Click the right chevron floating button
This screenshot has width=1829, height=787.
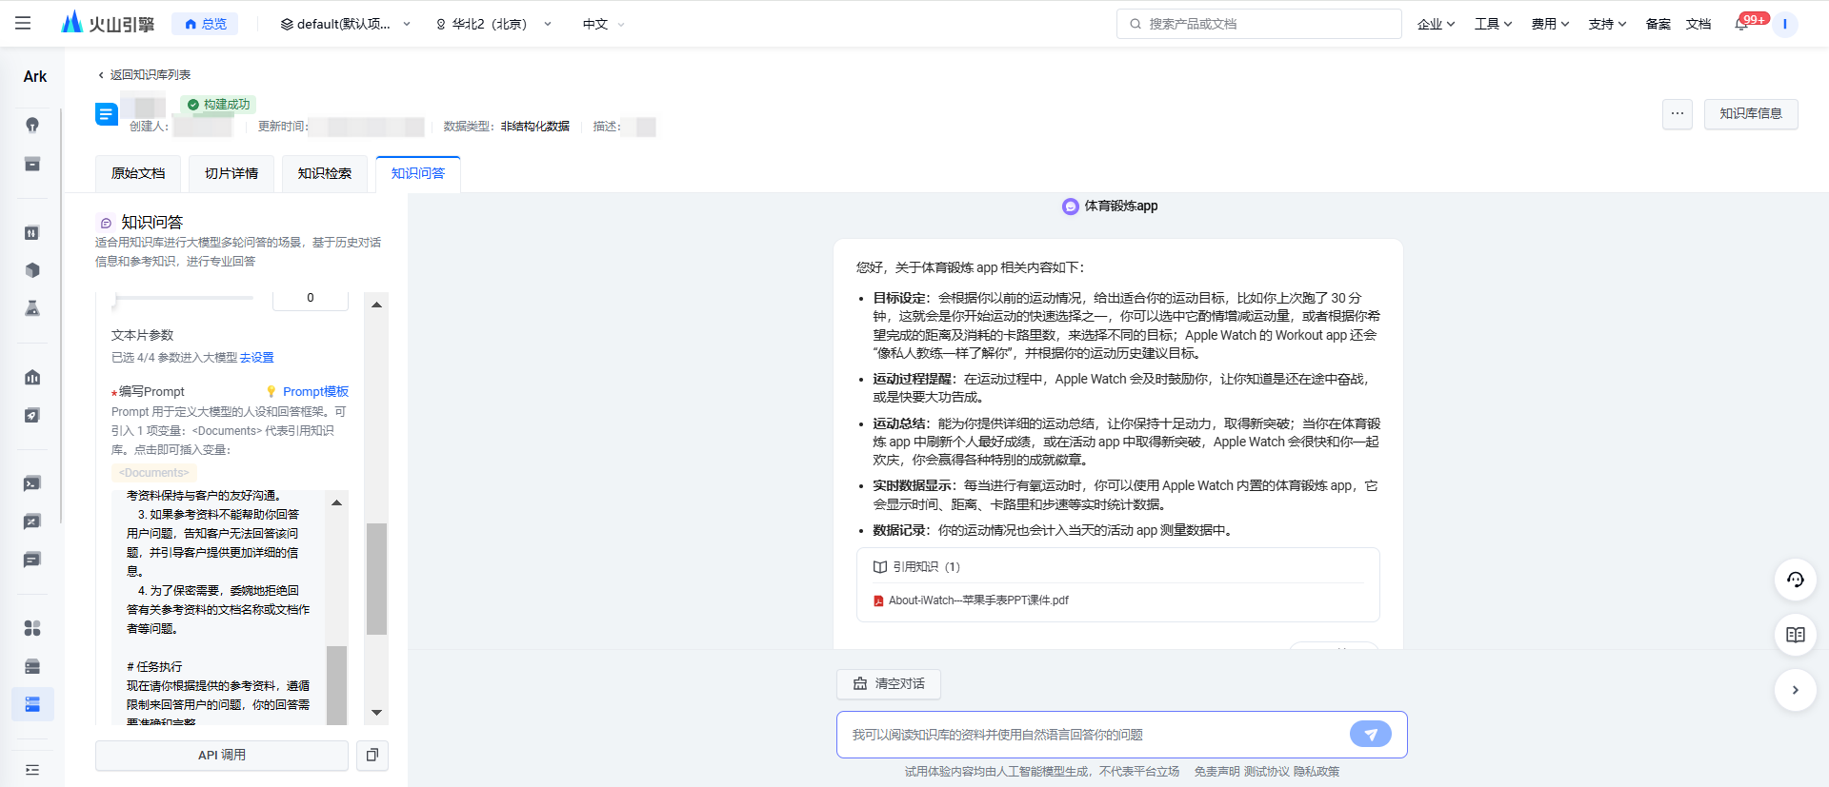1796,690
